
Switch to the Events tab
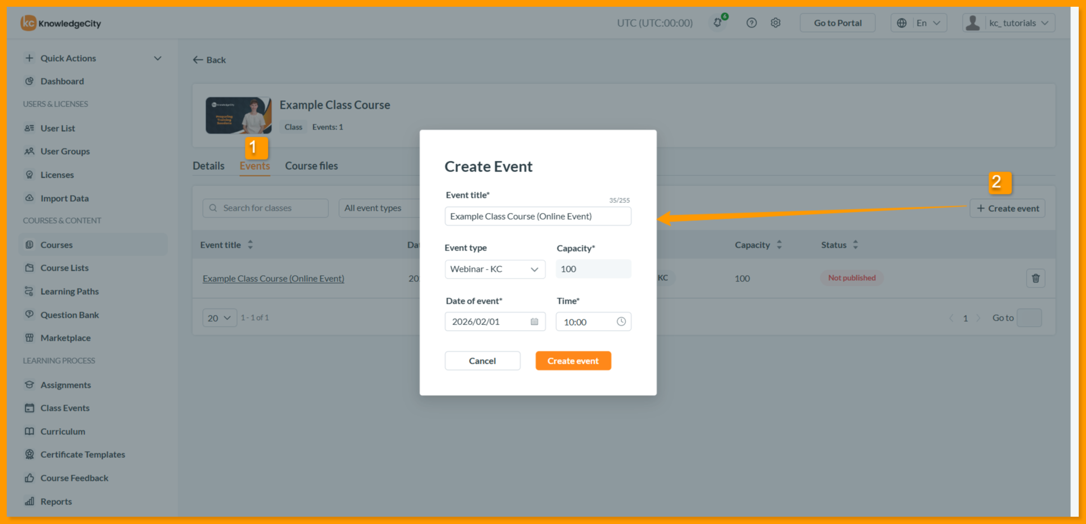click(x=255, y=166)
